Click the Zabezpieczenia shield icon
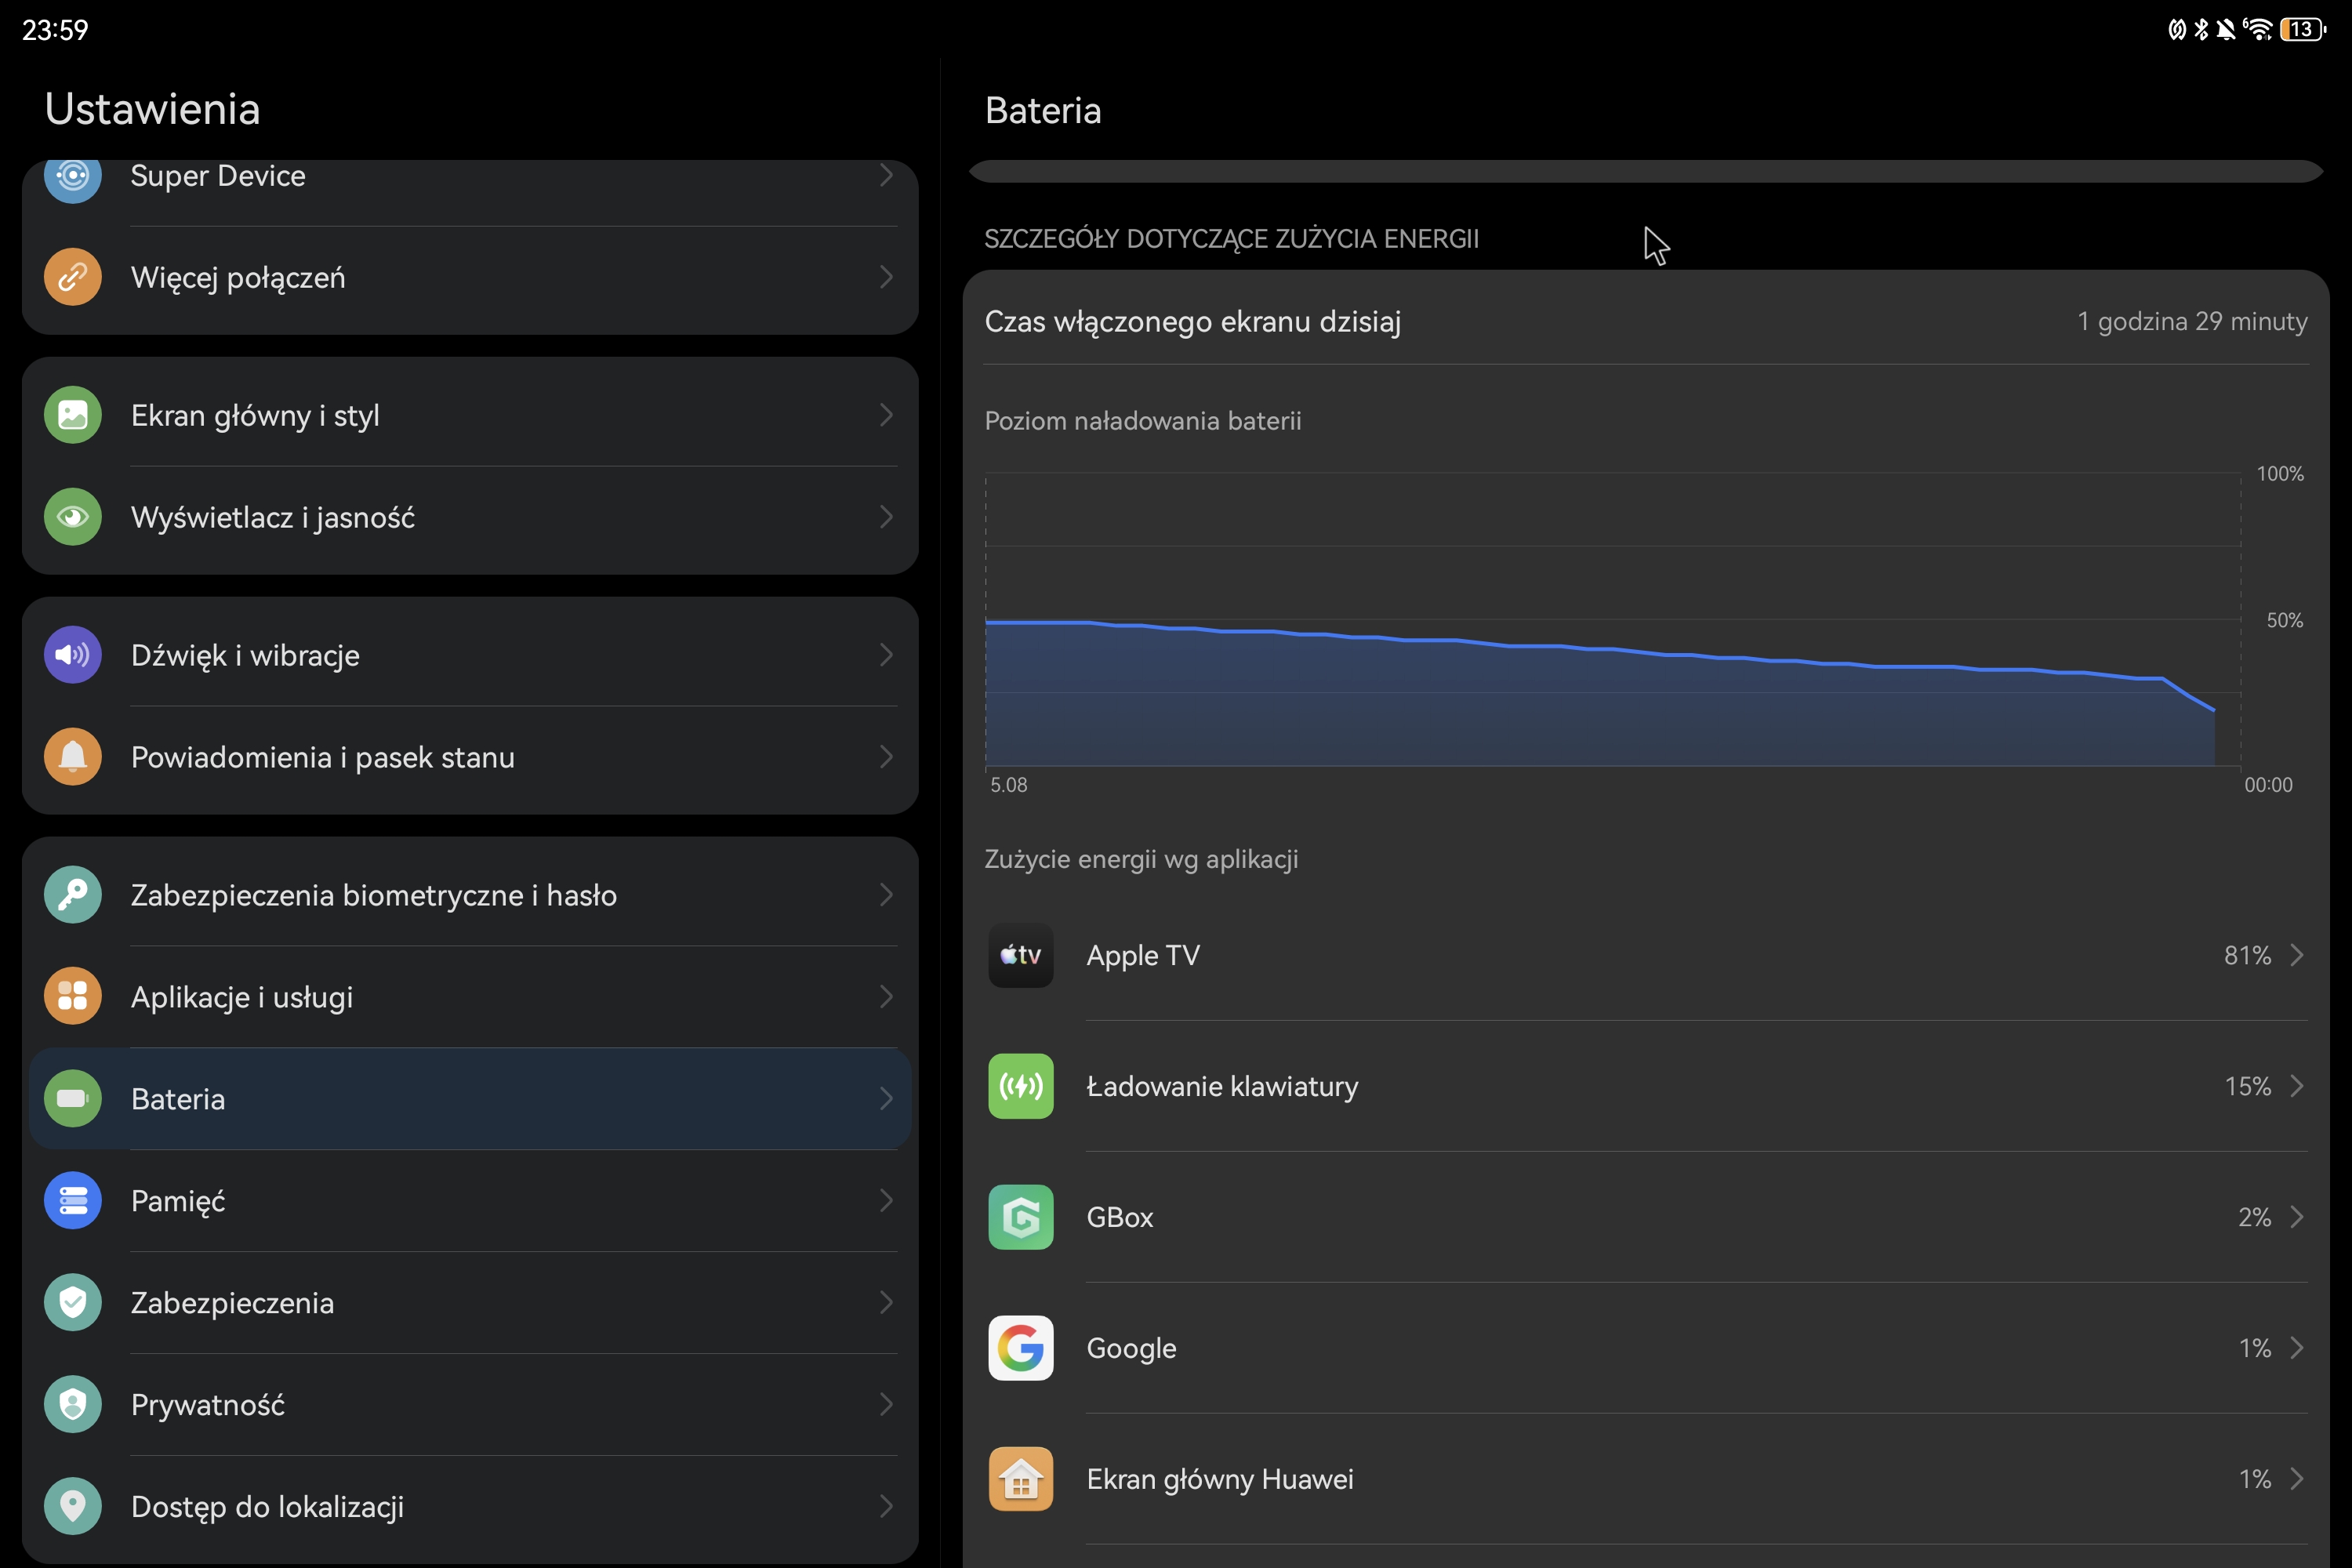The width and height of the screenshot is (2352, 1568). click(72, 1303)
